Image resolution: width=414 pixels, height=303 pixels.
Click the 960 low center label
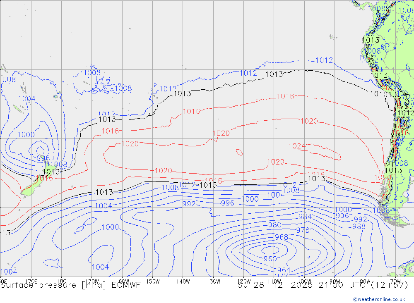click(270, 259)
